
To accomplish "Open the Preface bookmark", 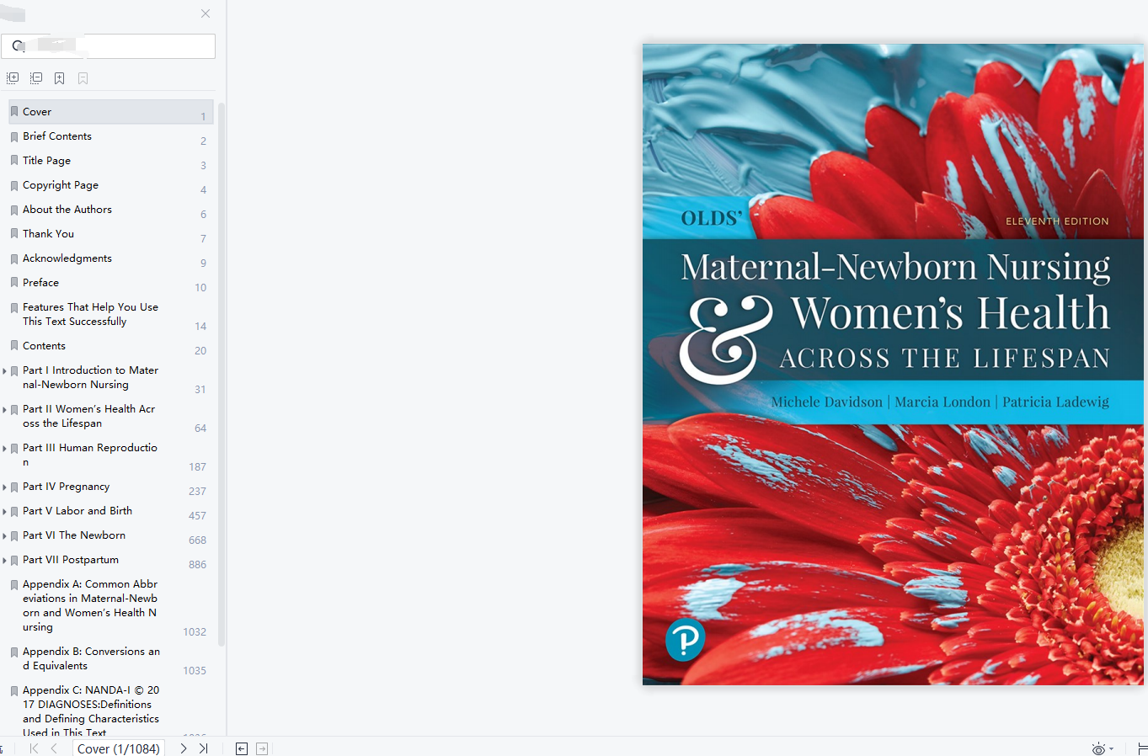I will pos(40,283).
